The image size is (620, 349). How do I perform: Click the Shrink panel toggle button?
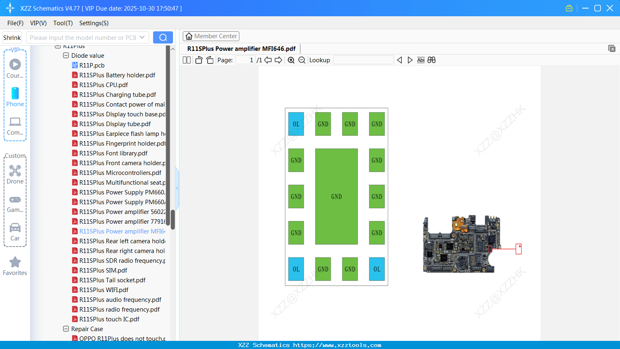tap(12, 38)
